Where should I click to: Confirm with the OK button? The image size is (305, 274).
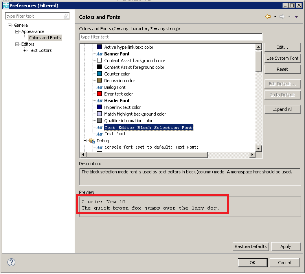pos(252,263)
